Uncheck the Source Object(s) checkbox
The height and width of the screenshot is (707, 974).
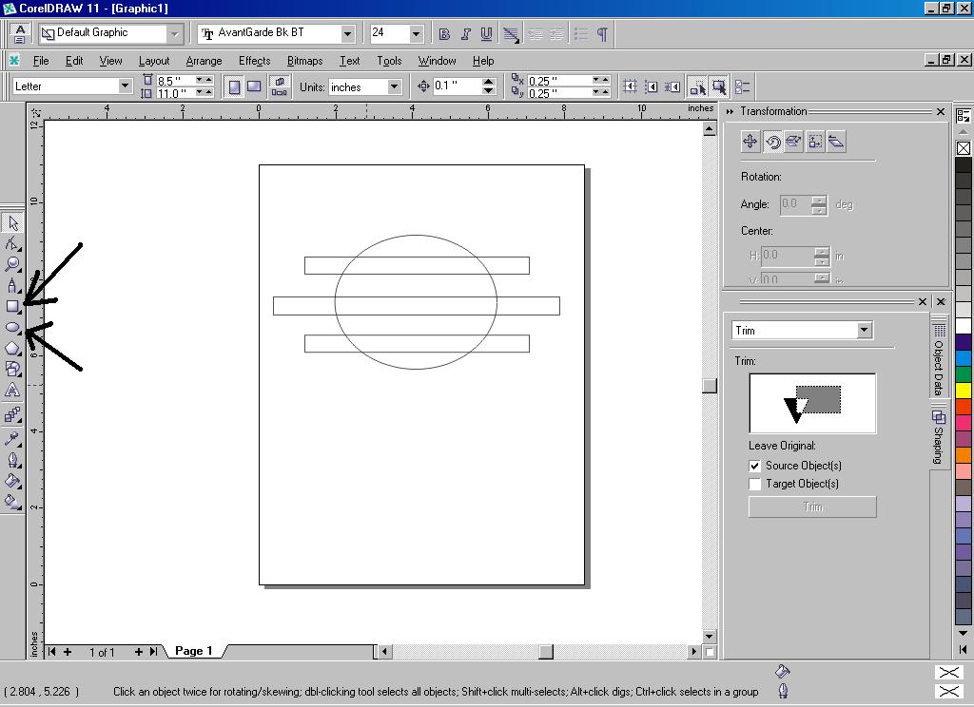[x=754, y=466]
